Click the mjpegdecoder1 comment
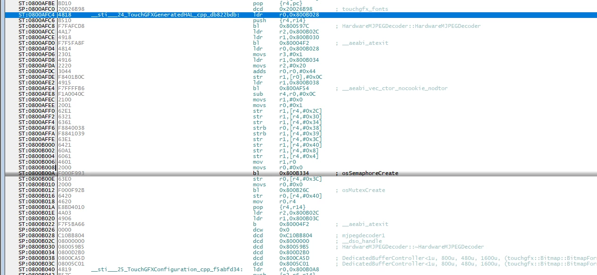This screenshot has width=597, height=275. [362, 235]
